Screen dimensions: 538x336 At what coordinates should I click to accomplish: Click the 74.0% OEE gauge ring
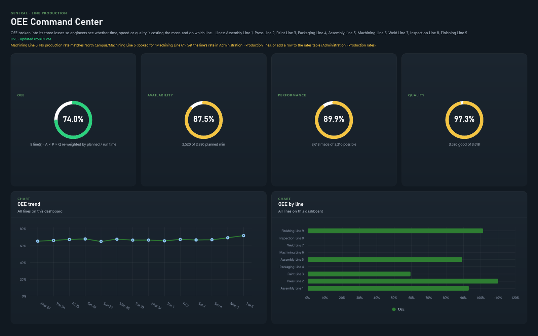point(73,120)
